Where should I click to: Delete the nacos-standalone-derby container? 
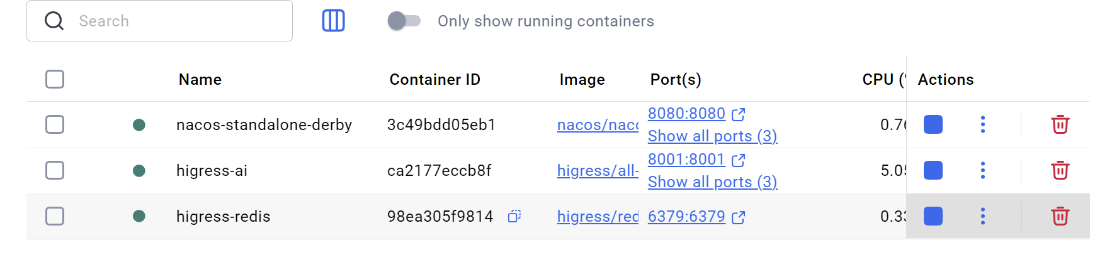[x=1060, y=124]
